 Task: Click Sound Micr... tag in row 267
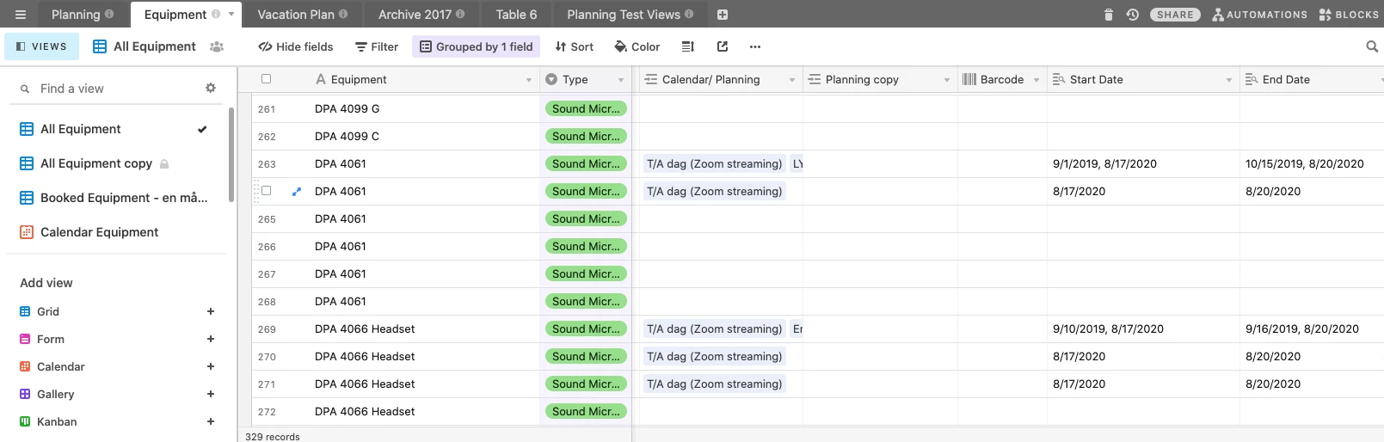586,274
